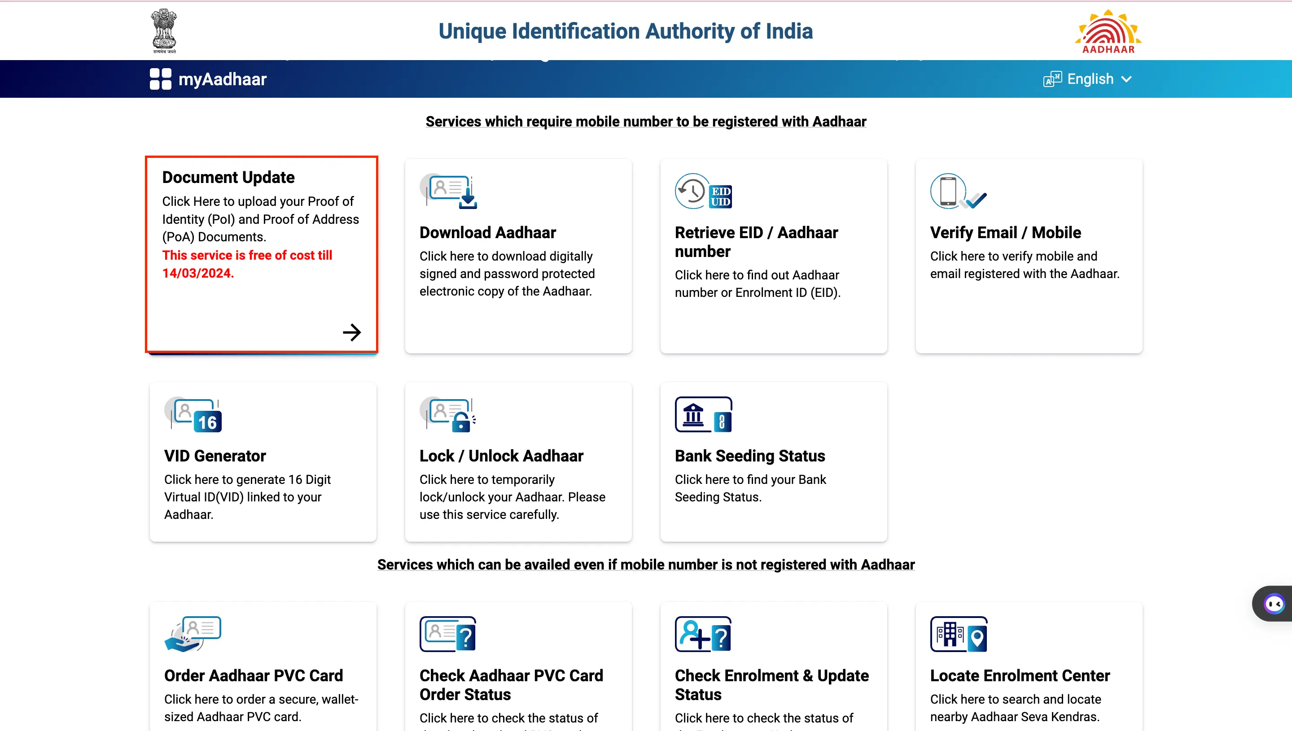Select the English language label
Screen dimensions: 1292x731
tap(1090, 79)
